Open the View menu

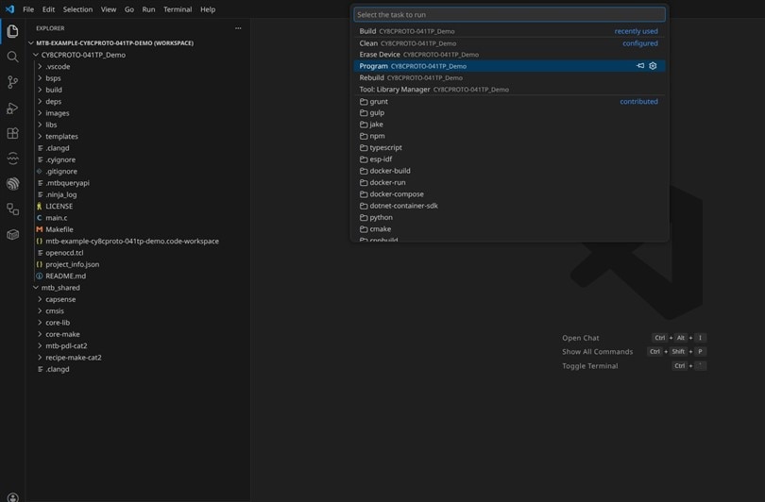click(x=109, y=9)
